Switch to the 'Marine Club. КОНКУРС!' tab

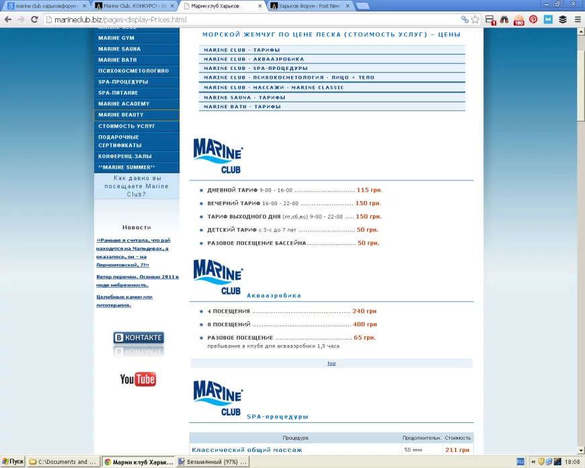click(x=134, y=6)
